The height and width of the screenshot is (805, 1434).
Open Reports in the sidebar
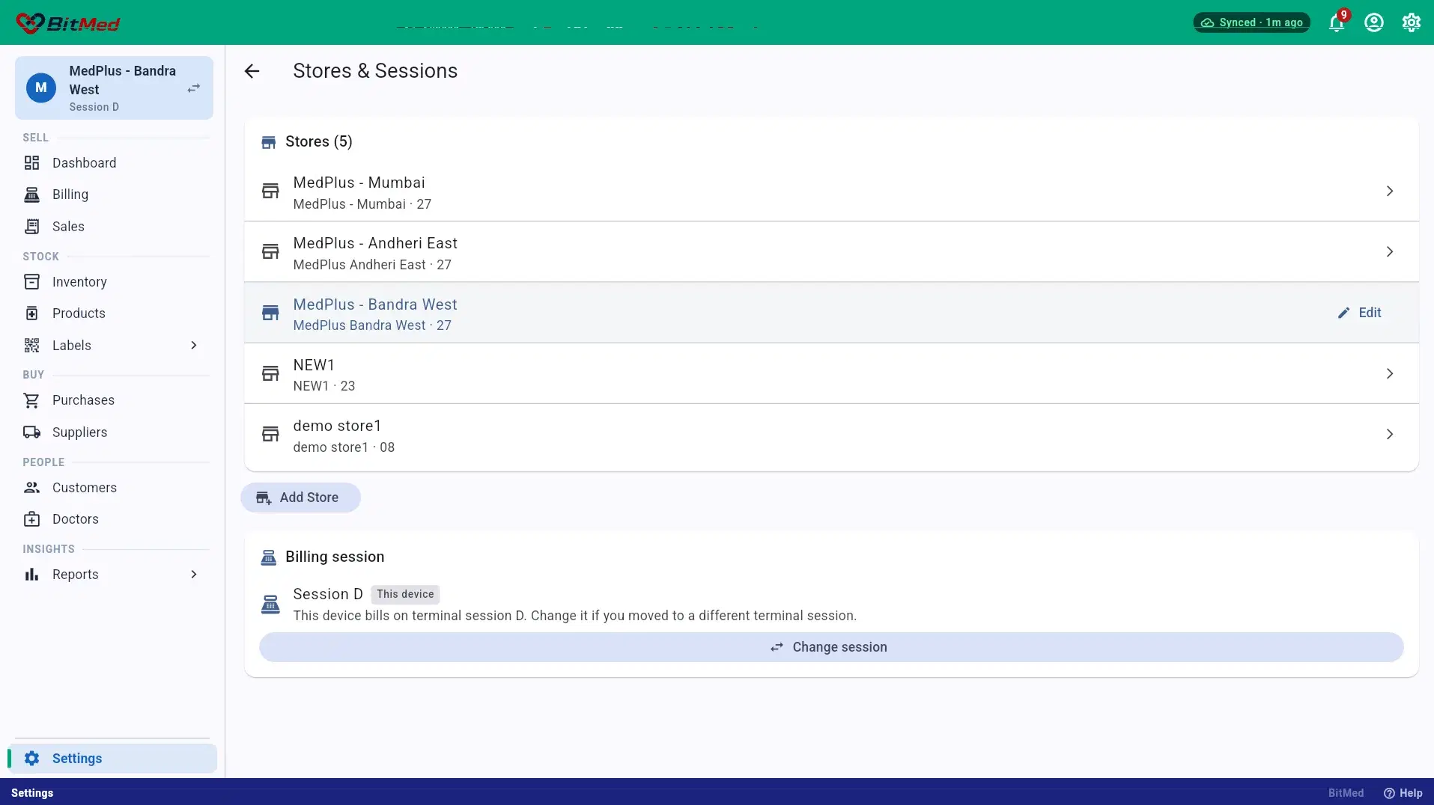tap(112, 575)
